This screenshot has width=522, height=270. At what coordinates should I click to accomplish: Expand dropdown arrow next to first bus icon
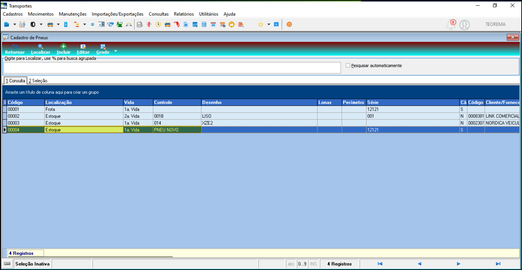click(x=58, y=24)
